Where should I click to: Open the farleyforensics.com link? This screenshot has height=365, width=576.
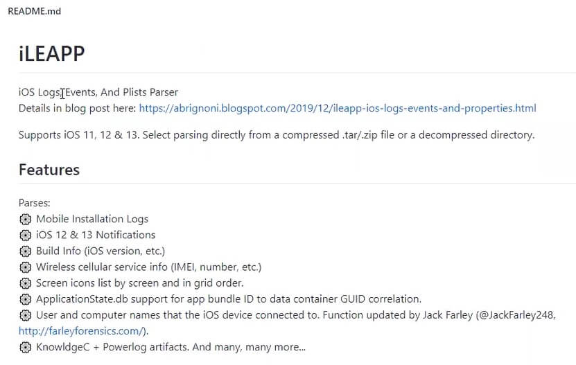point(83,331)
